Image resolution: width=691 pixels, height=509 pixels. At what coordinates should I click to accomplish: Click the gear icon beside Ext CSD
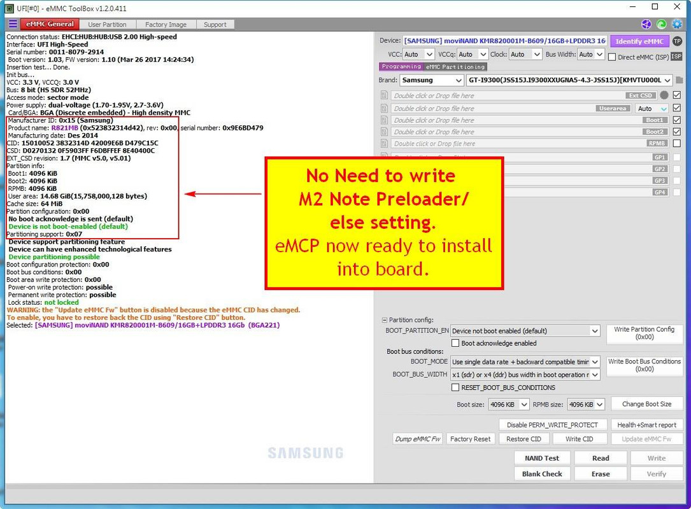[664, 95]
